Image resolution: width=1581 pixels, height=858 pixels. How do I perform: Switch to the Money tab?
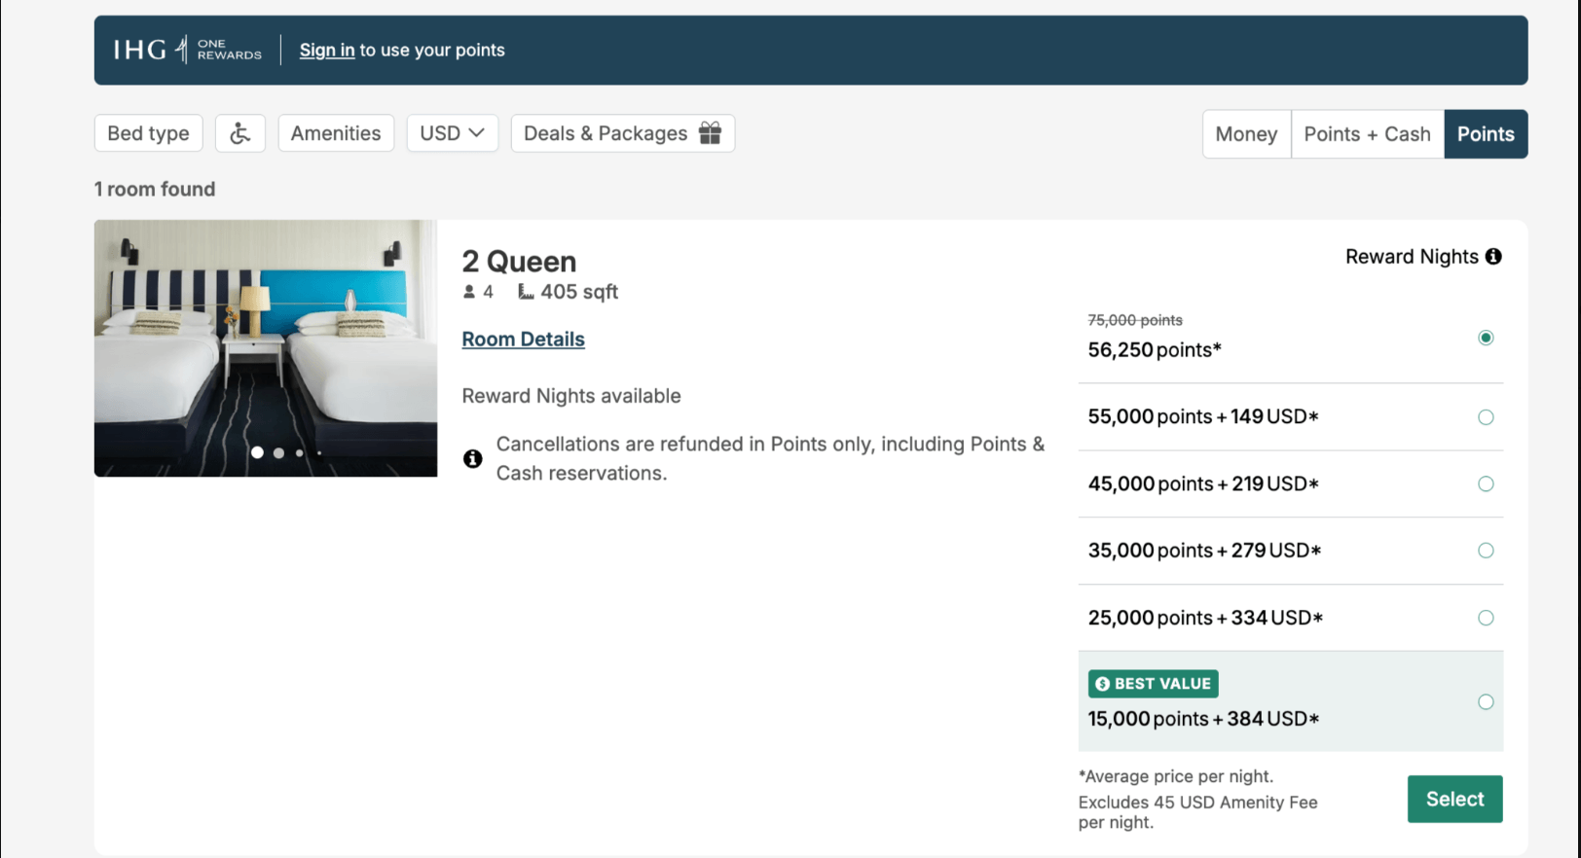pyautogui.click(x=1247, y=134)
